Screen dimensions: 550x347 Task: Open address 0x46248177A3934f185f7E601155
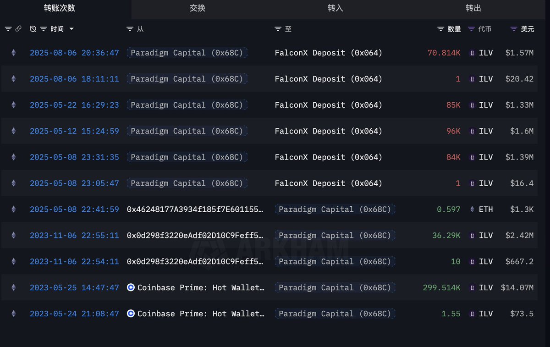tap(196, 209)
